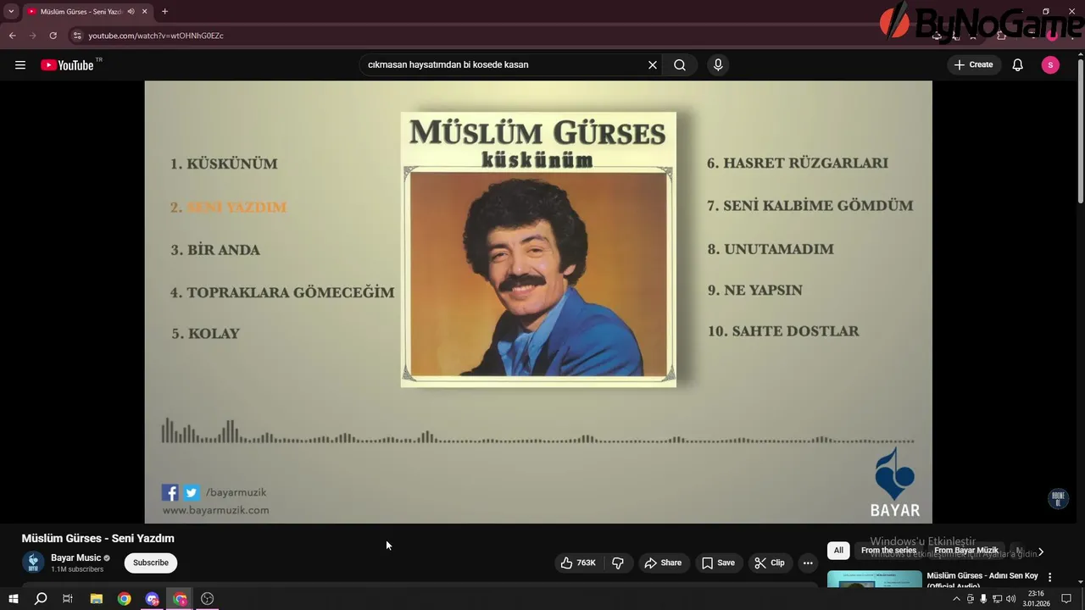
Task: Open a new browser tab
Action: pos(164,12)
